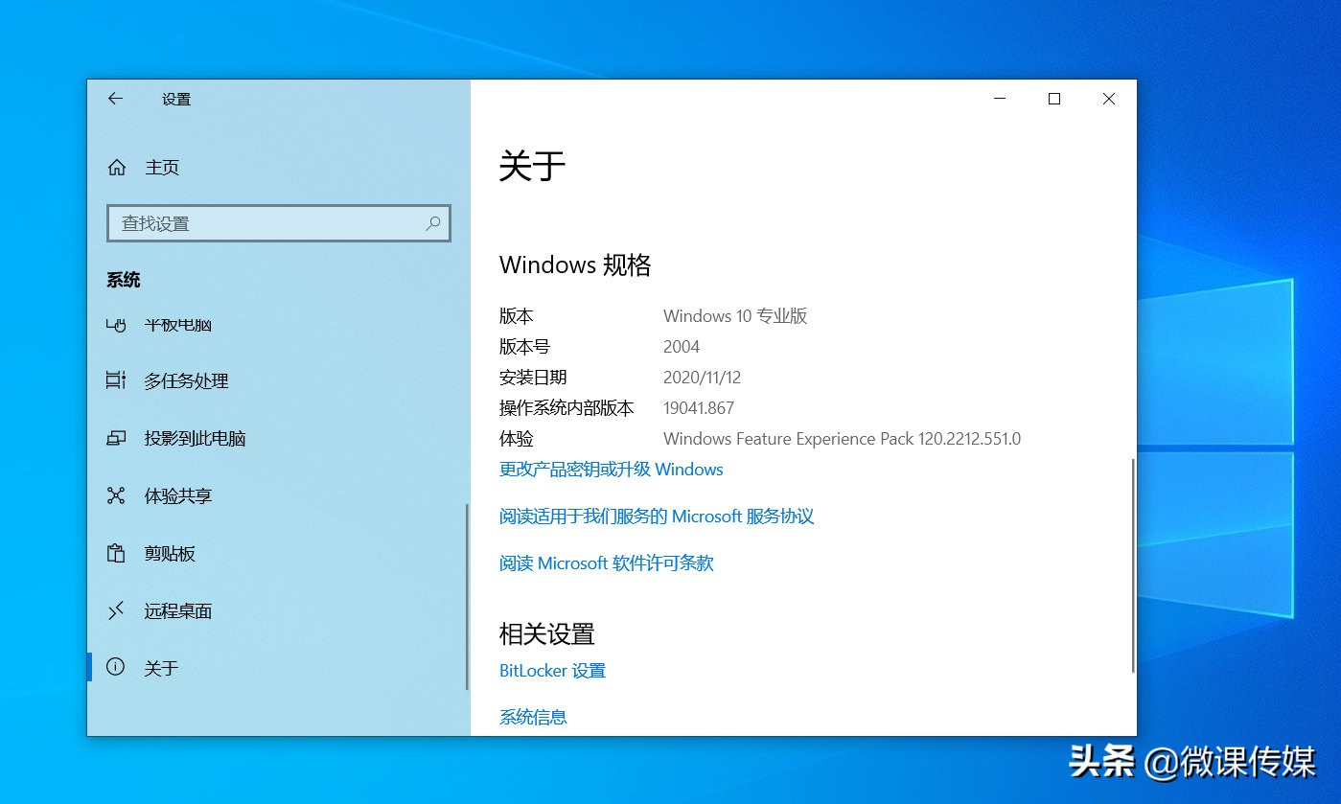The height and width of the screenshot is (804, 1341).
Task: Click the 系统 category heading in sidebar
Action: tap(124, 280)
